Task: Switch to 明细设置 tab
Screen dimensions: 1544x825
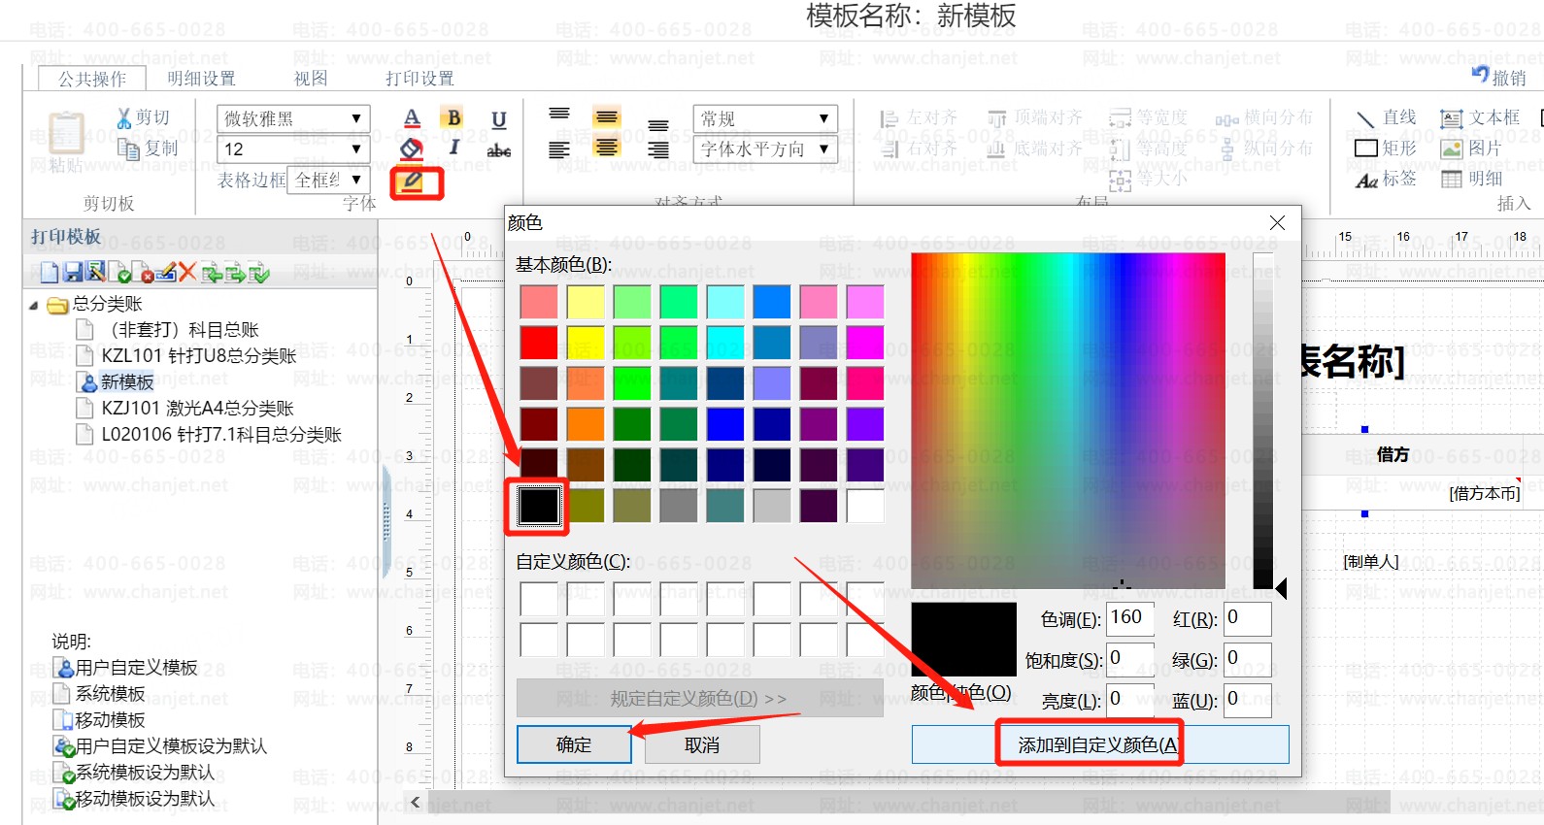Action: tap(201, 79)
